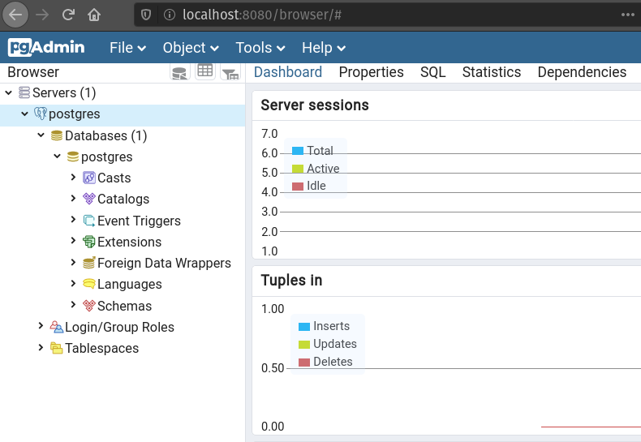Click the pgAdmin logo
Image resolution: width=641 pixels, height=442 pixels.
coord(46,47)
